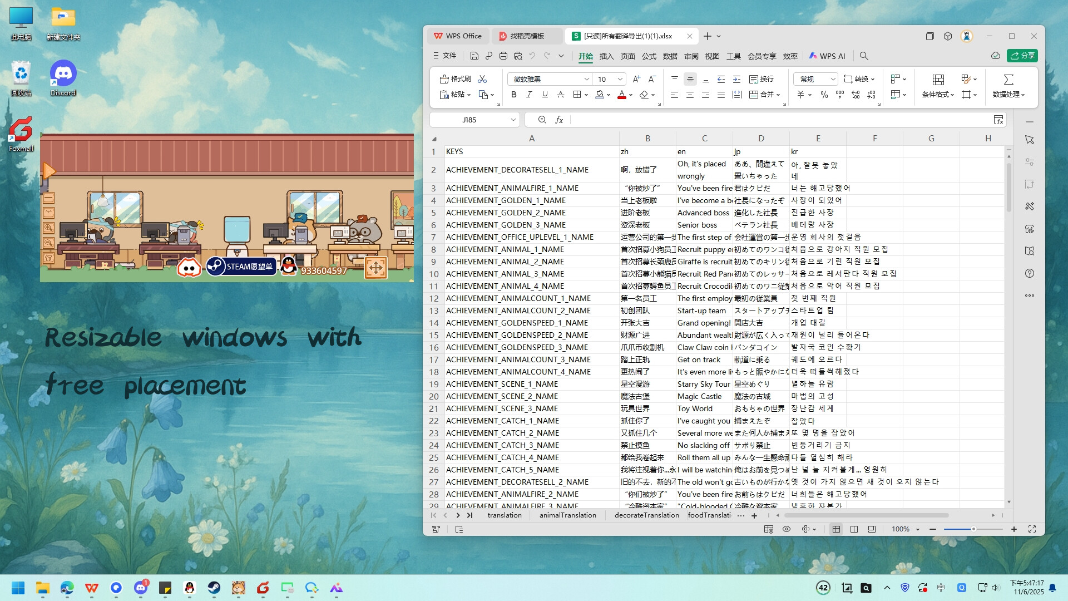This screenshot has width=1068, height=601.
Task: Select the format painter (格式刷) tool
Action: pyautogui.click(x=456, y=79)
